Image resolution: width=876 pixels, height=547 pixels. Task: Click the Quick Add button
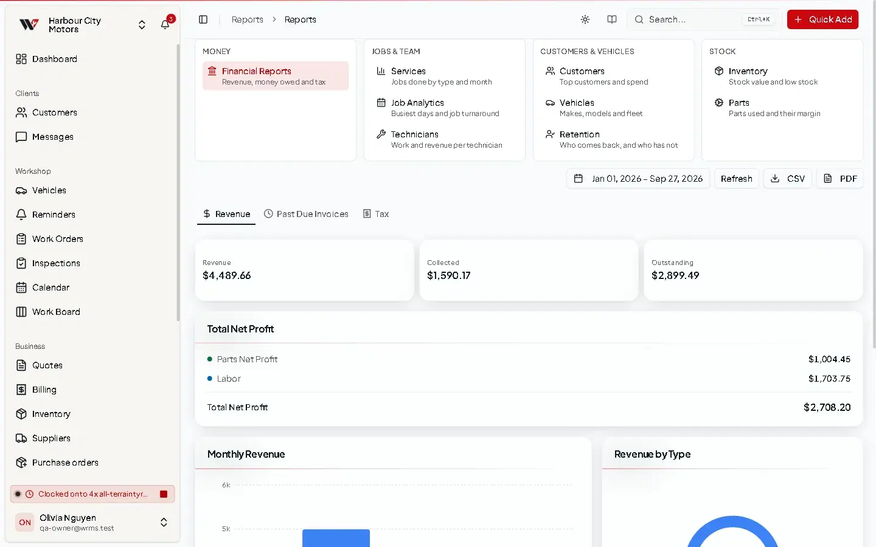click(x=822, y=19)
